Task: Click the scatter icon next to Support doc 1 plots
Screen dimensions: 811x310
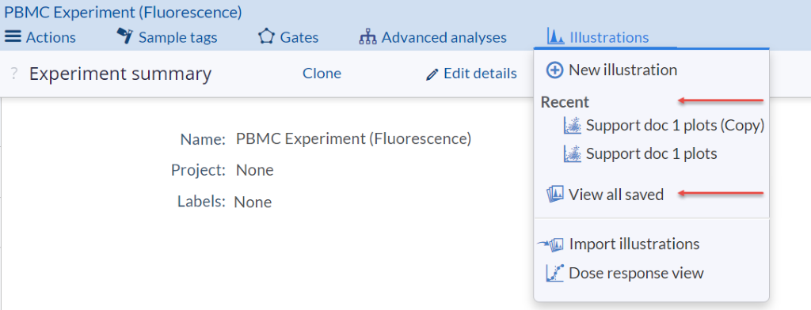Action: (573, 153)
